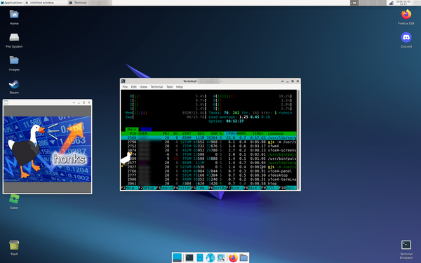Click the CPU 4 usage meter bar
Viewport: 421px width, 263px height.
[253, 96]
